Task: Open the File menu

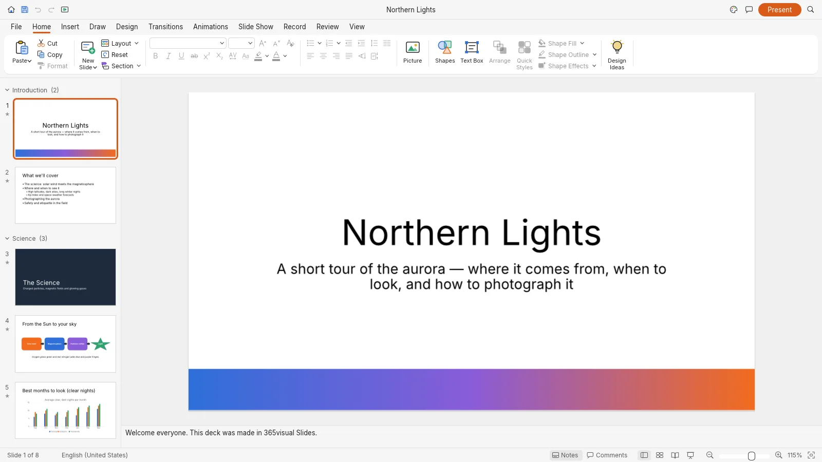Action: coord(16,27)
